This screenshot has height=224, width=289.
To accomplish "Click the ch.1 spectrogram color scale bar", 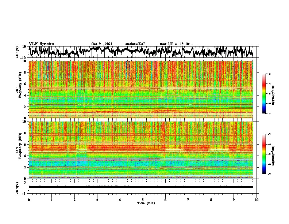I will (x=264, y=94).
